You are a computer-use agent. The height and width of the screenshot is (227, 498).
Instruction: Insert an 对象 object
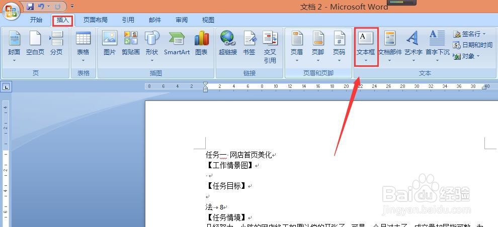pos(466,56)
